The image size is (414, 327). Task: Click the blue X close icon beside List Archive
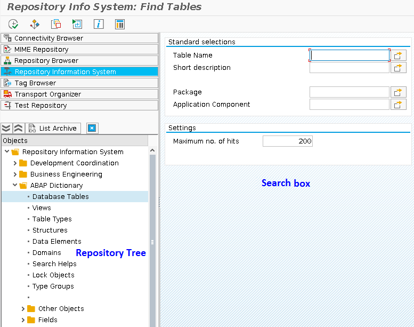pos(92,129)
